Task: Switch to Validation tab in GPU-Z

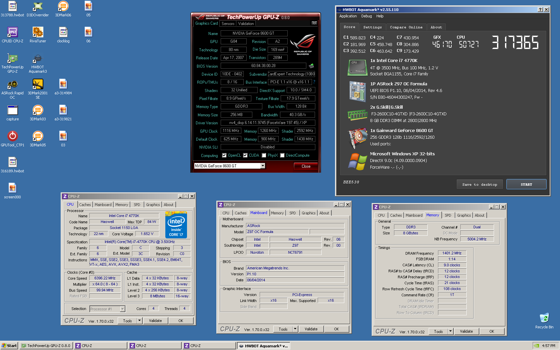Action: pos(246,24)
